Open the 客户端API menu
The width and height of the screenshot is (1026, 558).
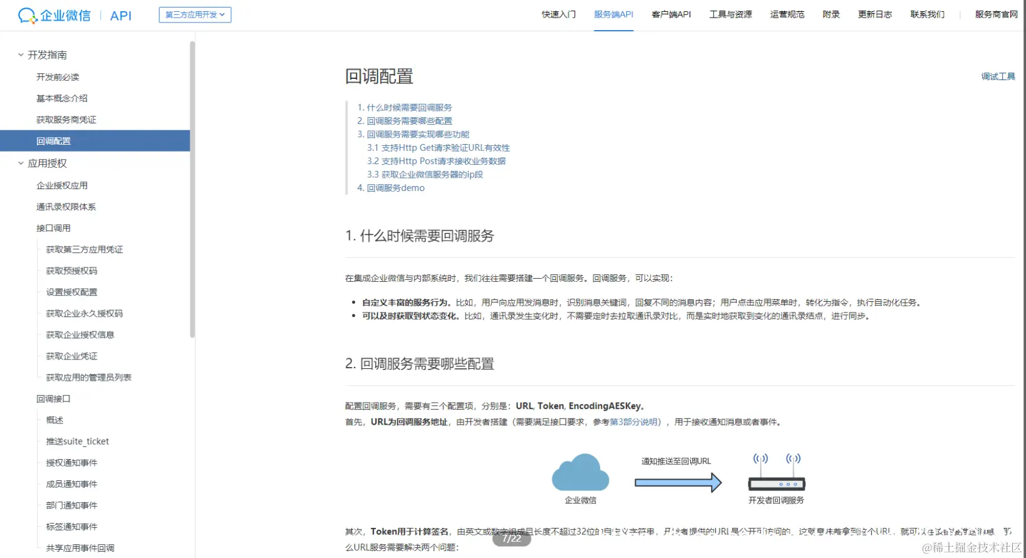point(671,14)
